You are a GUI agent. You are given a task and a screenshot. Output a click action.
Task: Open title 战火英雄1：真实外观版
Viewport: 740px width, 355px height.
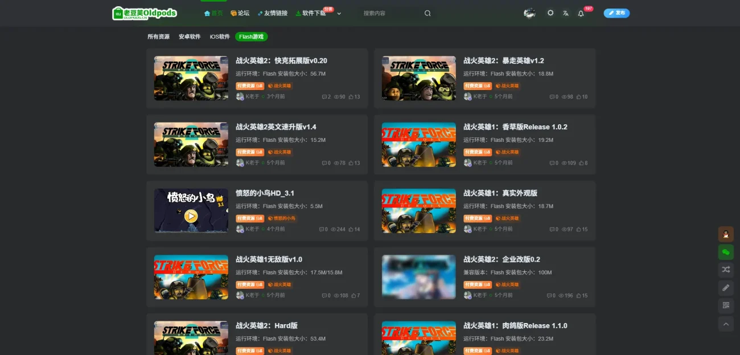coord(500,193)
